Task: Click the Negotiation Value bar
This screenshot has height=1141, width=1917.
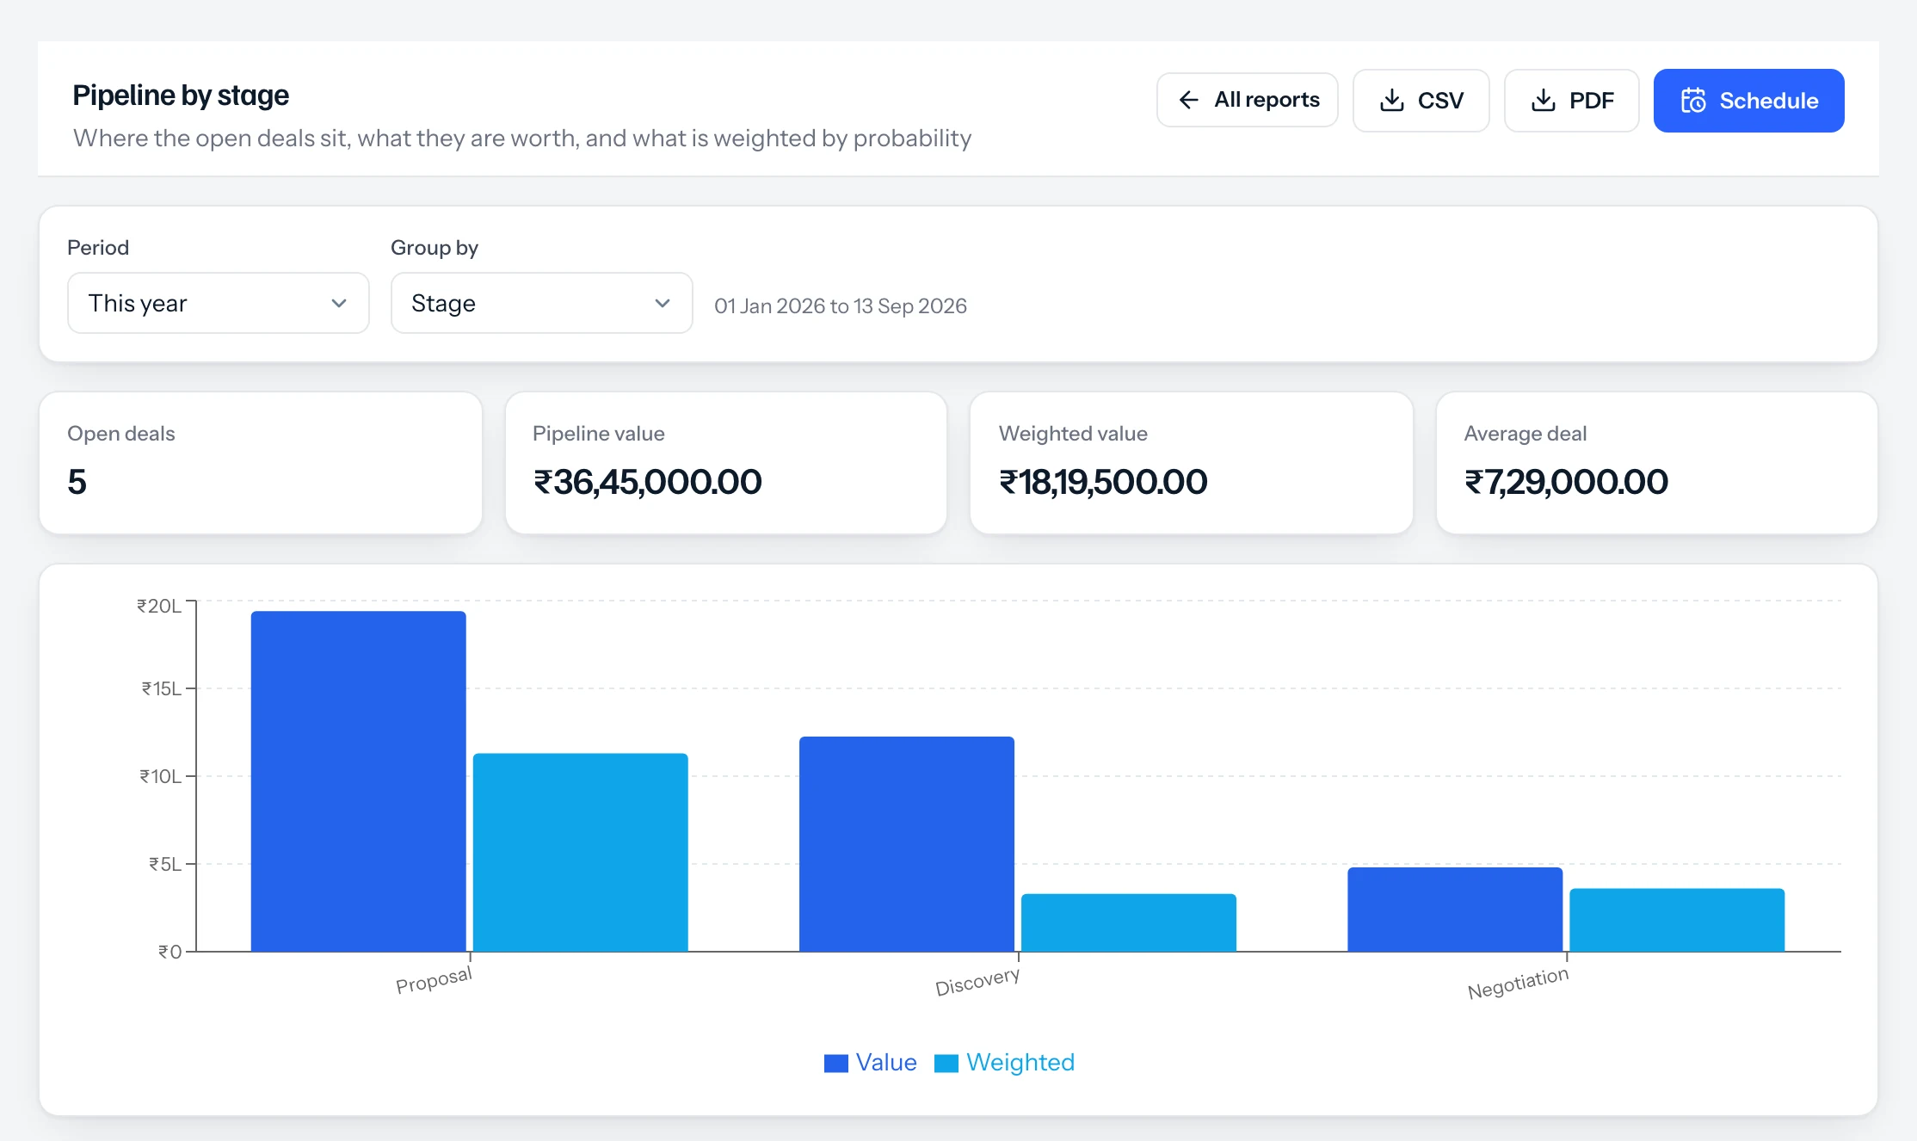Action: pyautogui.click(x=1455, y=910)
